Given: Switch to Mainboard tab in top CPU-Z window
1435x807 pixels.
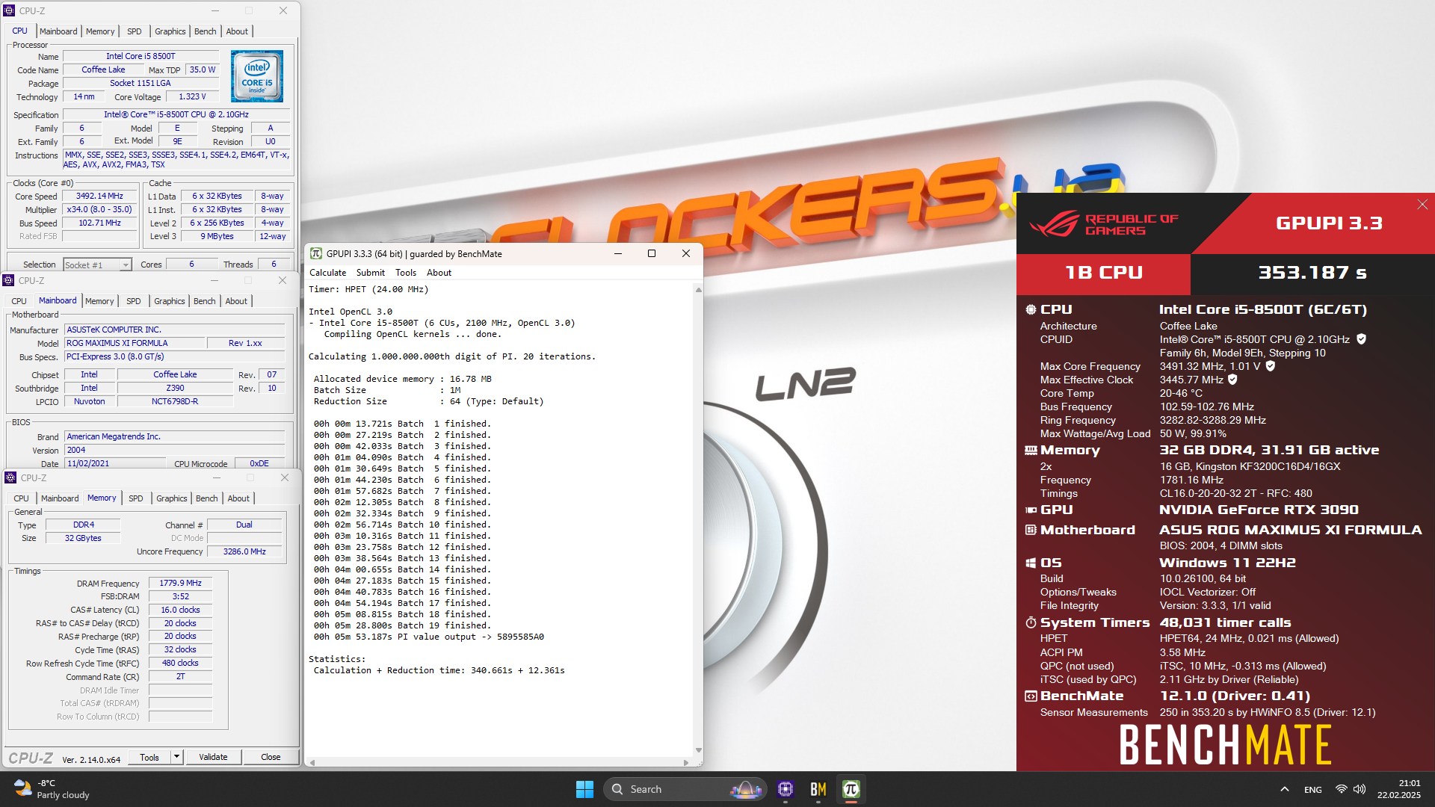Looking at the screenshot, I should (58, 31).
